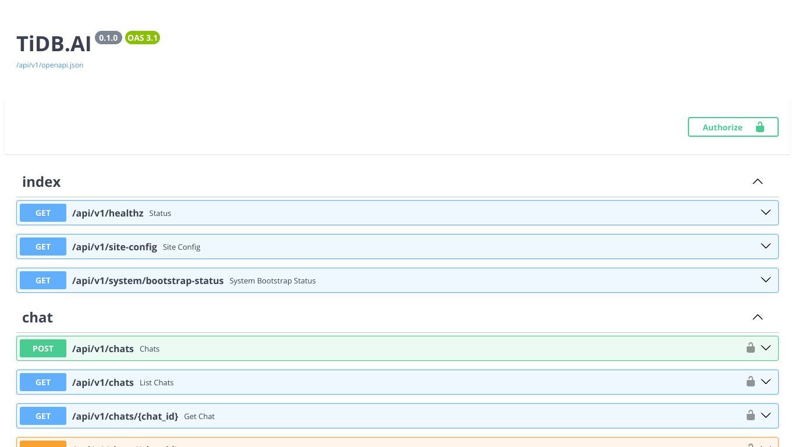Click the /api/v1/chats/{chat_id} path text
Screen dimensions: 795x447
(x=125, y=416)
